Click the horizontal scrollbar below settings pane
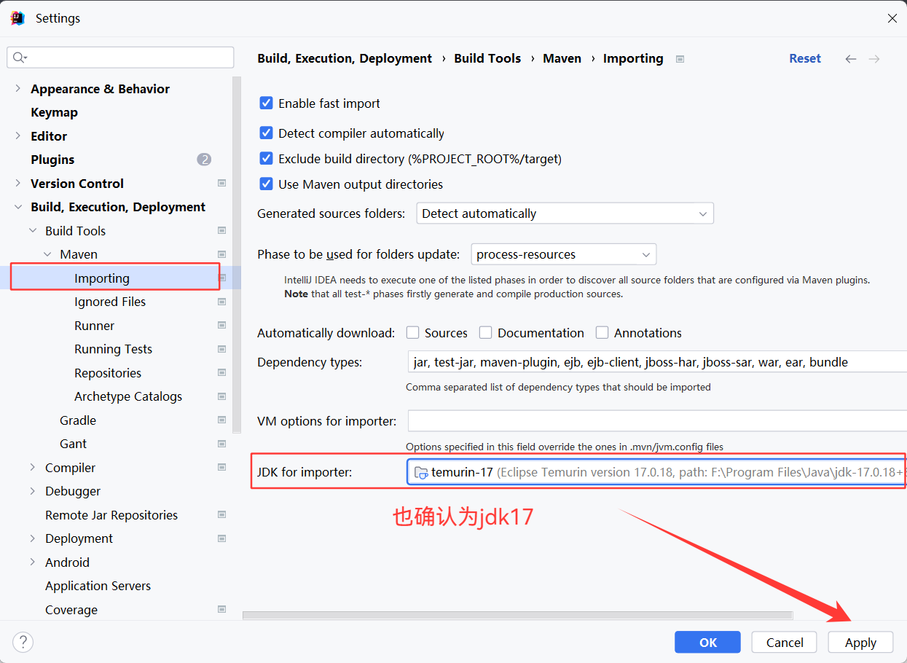The image size is (907, 663). [x=517, y=616]
